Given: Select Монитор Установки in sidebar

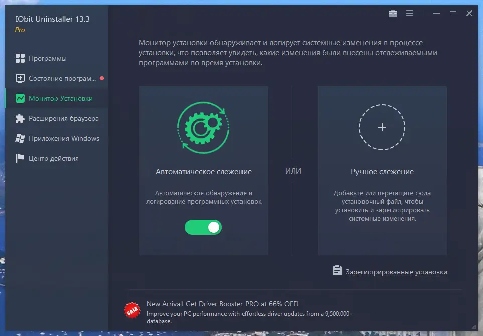Looking at the screenshot, I should (57, 98).
